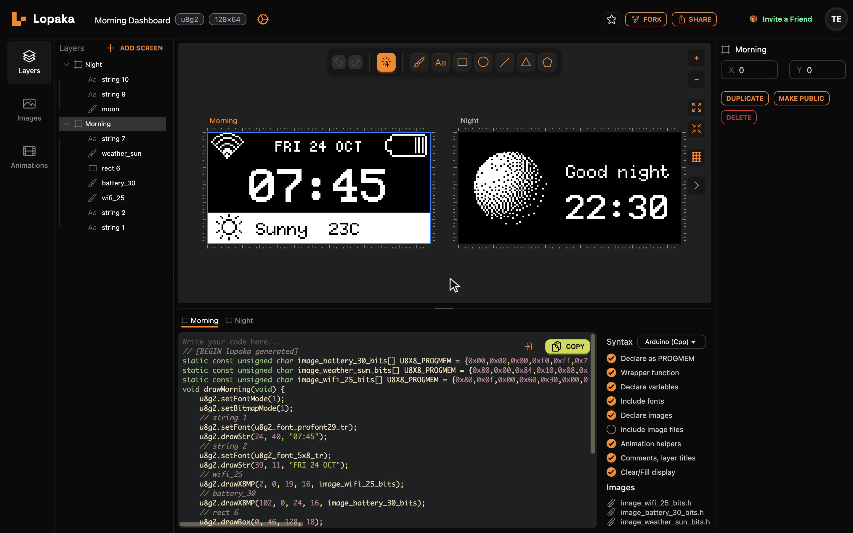Click the shrink view icon

(x=697, y=129)
